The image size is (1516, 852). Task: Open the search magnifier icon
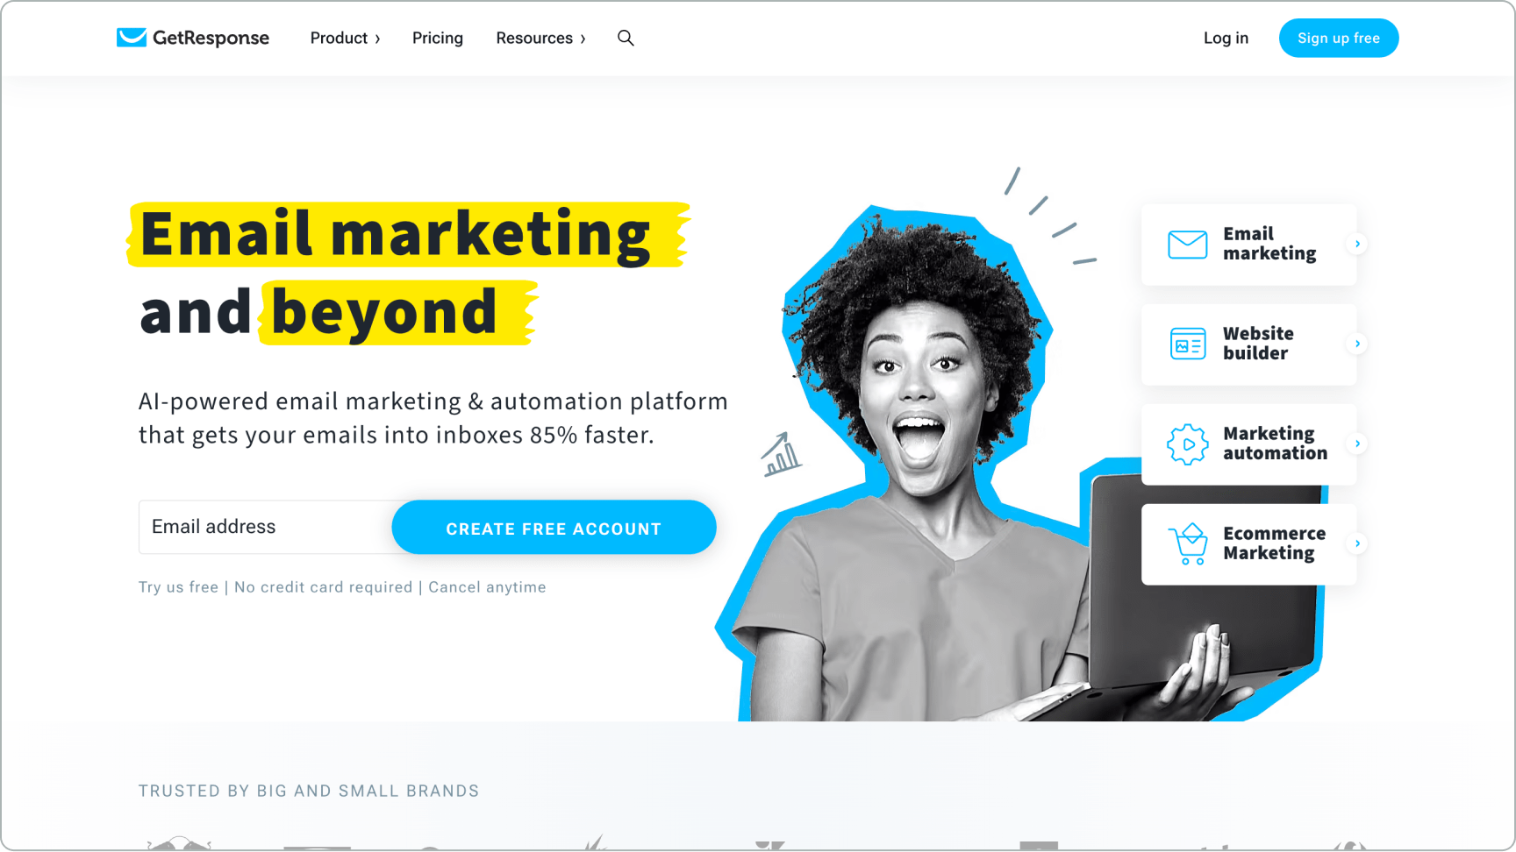[626, 38]
